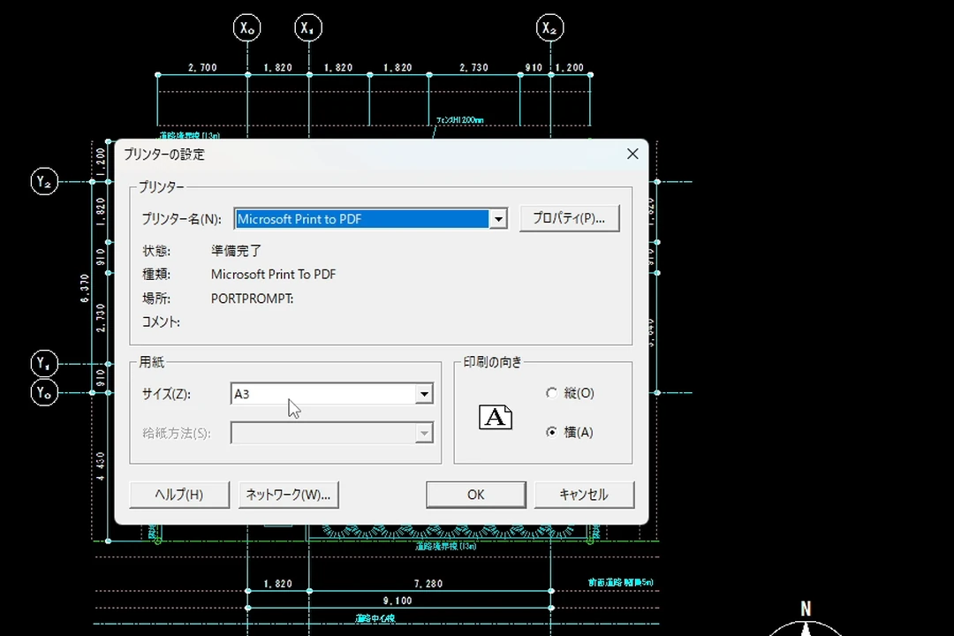
Task: Click the PORTPROMPT: location text
Action: tap(252, 299)
